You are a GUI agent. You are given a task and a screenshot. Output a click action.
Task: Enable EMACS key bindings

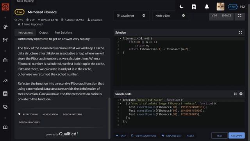[x=227, y=16]
